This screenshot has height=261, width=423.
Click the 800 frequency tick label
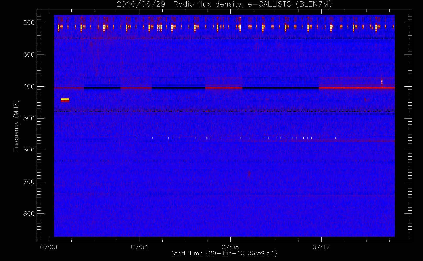[29, 214]
